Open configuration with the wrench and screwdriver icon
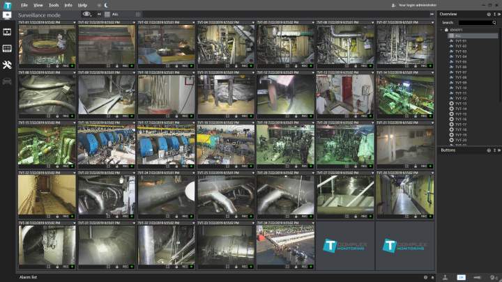Viewport: 502px width, 282px height. pos(7,65)
